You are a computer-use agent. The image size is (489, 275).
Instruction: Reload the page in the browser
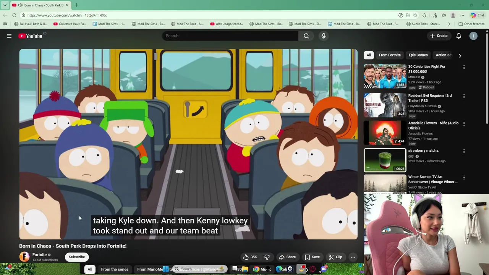(14, 15)
